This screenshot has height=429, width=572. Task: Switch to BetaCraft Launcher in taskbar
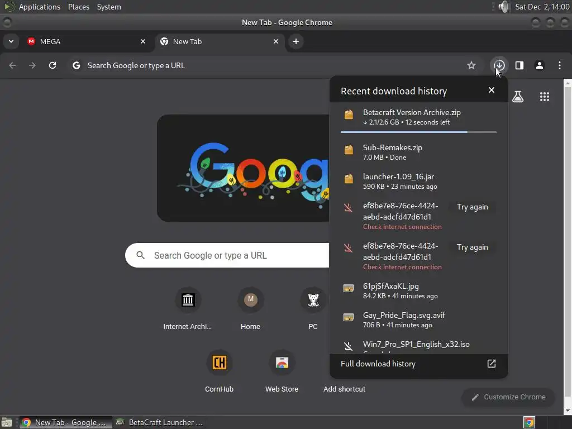click(159, 422)
